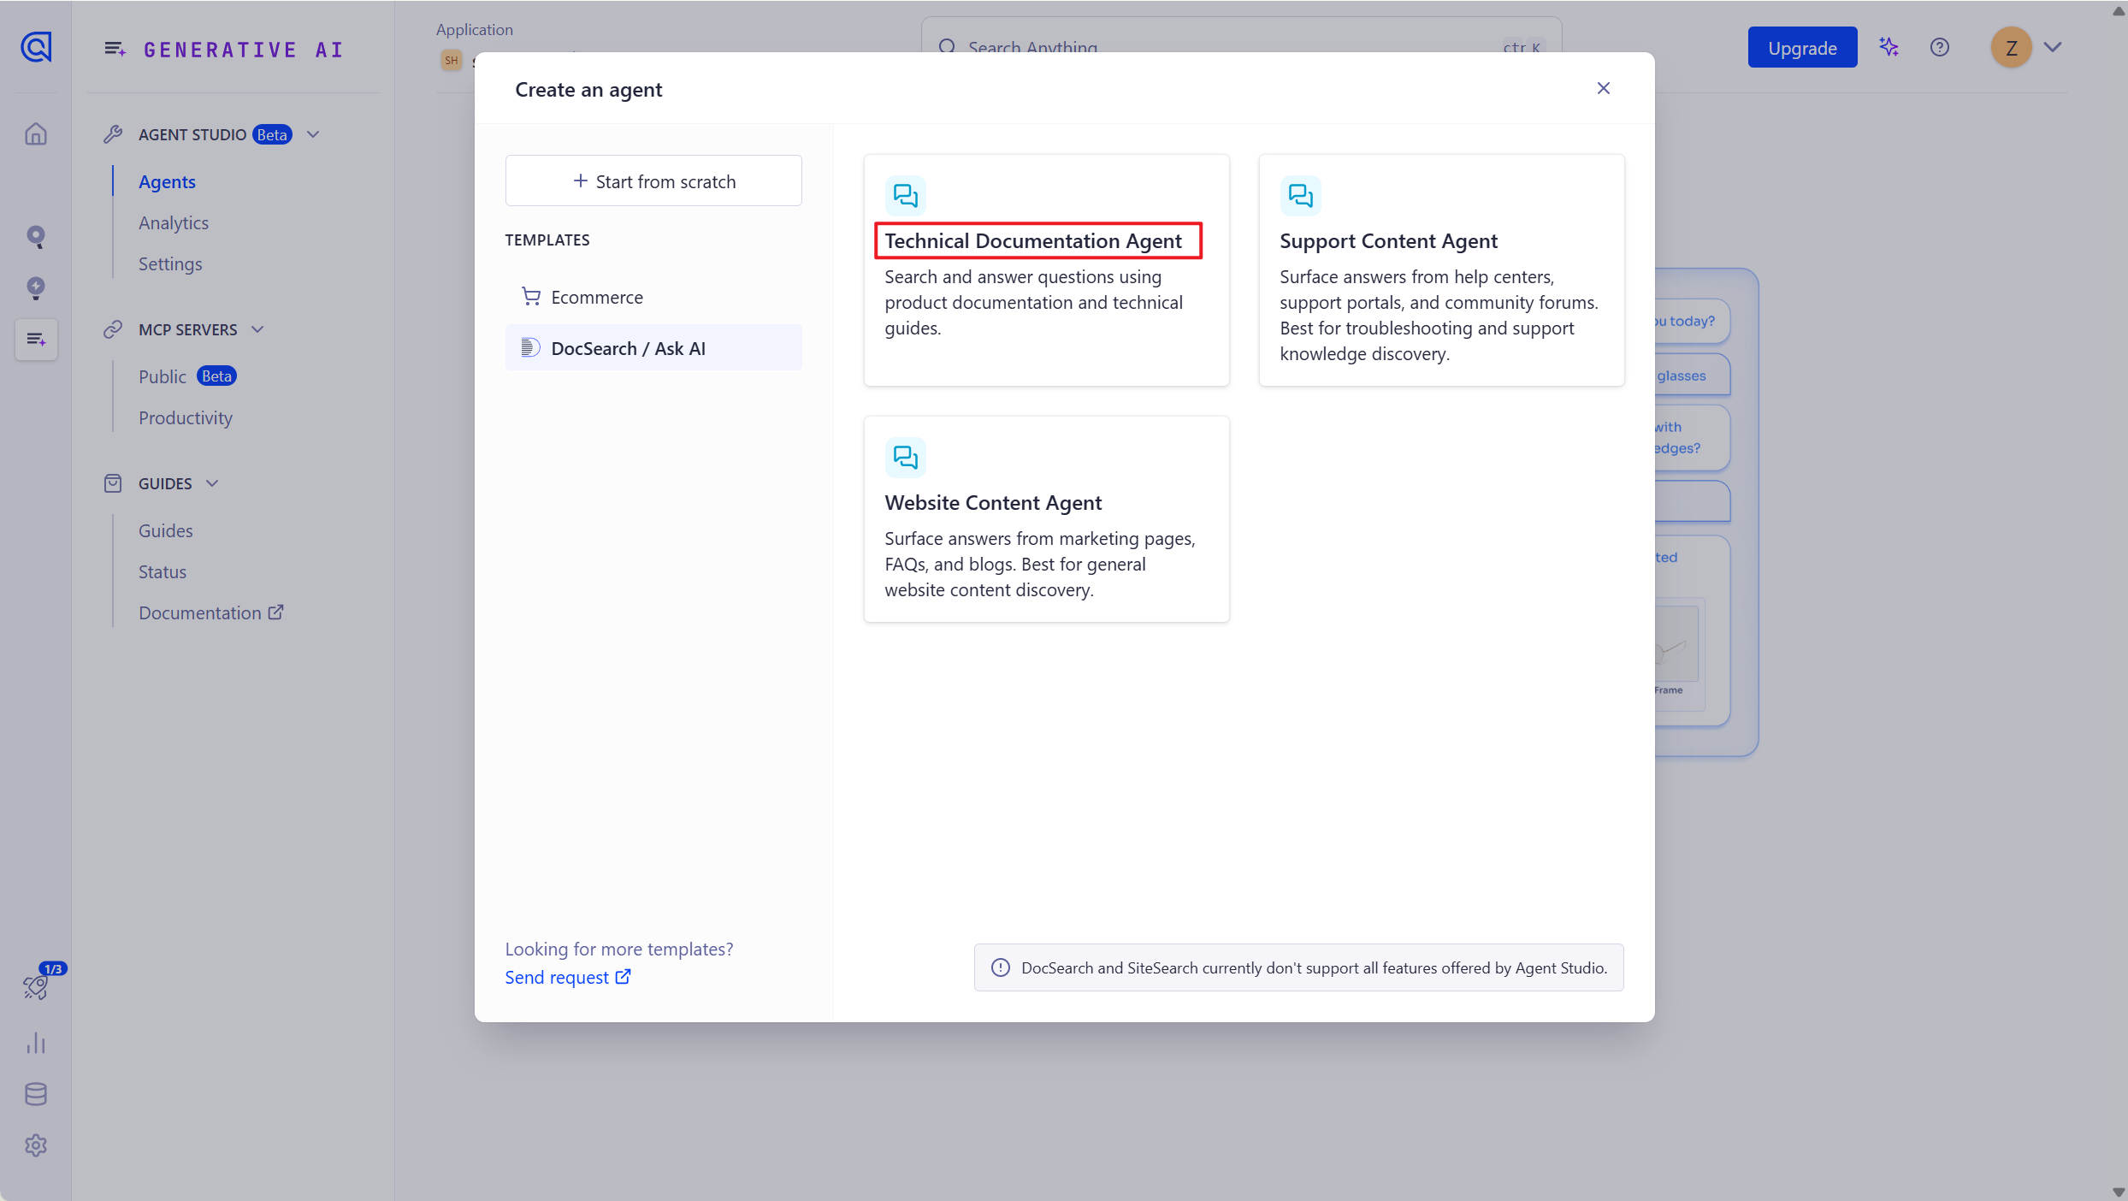Click Start from scratch button
Screen dimensions: 2128x1201
(x=653, y=180)
